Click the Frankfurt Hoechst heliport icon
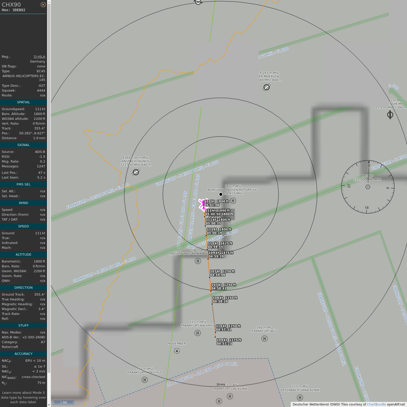The height and width of the screenshot is (407, 407). point(145,380)
